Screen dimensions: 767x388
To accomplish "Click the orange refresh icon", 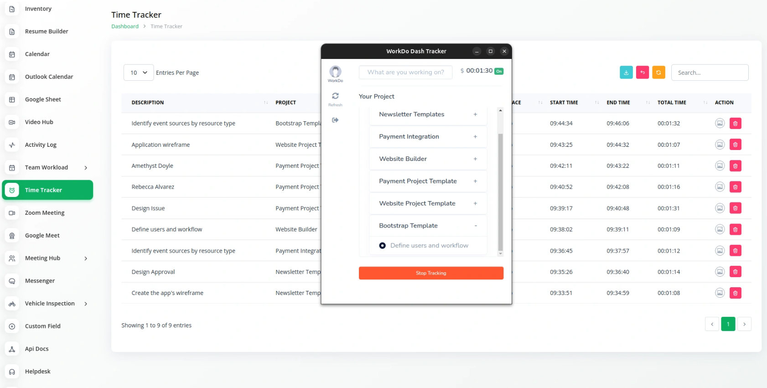I will pos(658,72).
